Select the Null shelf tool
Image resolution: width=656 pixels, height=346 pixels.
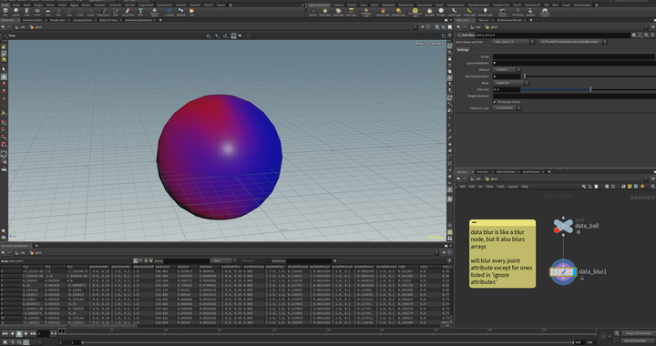(58, 12)
